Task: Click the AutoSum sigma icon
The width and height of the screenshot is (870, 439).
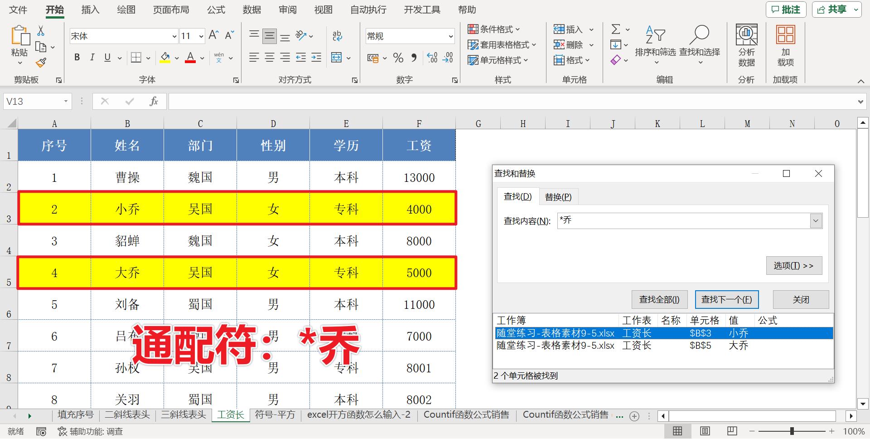Action: (x=616, y=29)
